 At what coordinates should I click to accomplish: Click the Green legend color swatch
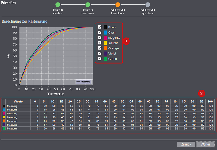pos(105,59)
